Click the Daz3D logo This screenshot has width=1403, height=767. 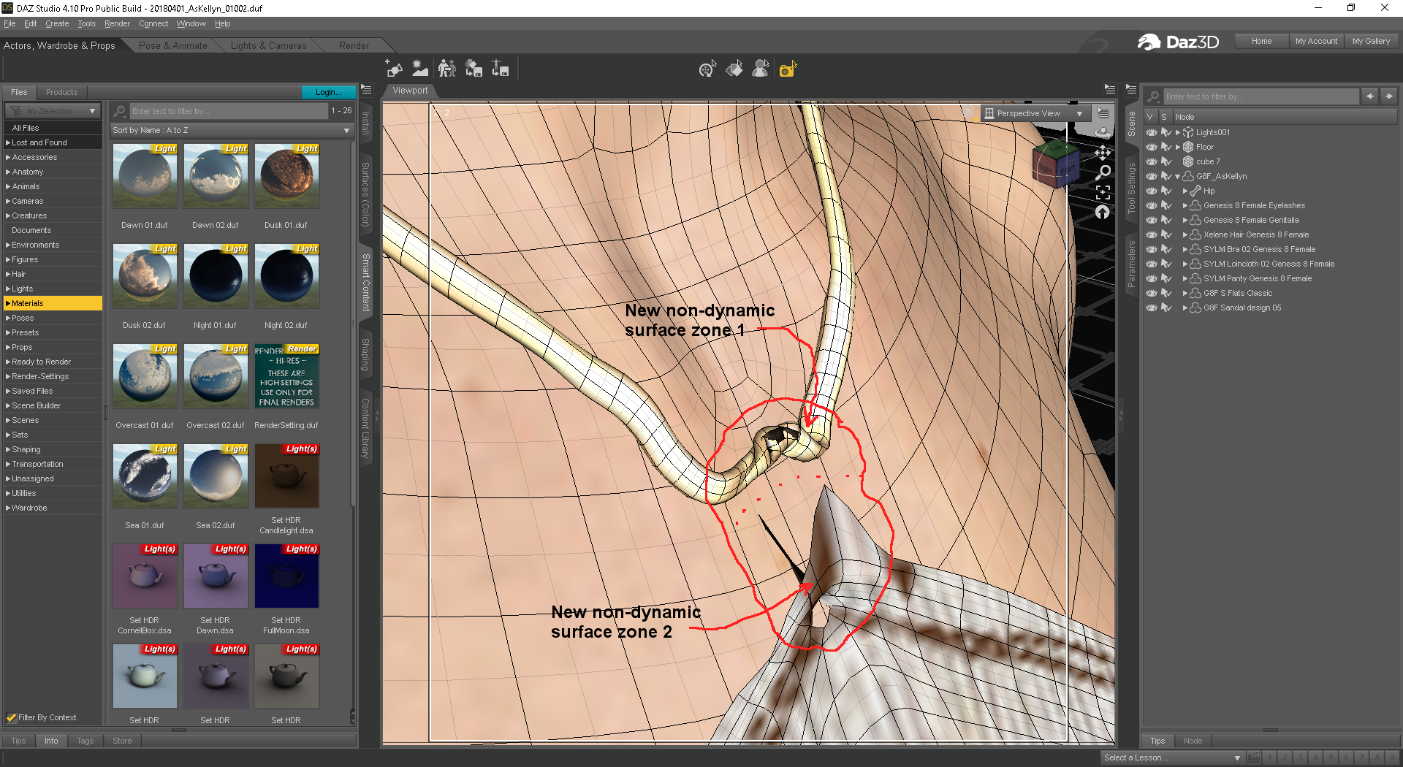click(x=1178, y=42)
